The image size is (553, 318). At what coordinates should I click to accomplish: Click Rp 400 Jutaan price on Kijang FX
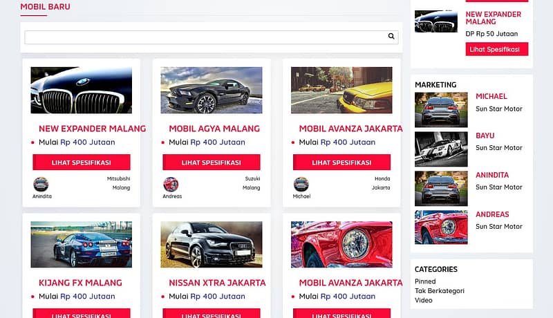click(x=88, y=297)
